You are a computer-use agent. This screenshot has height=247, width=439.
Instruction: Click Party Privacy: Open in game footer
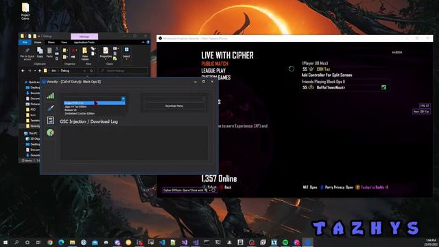tap(337, 187)
